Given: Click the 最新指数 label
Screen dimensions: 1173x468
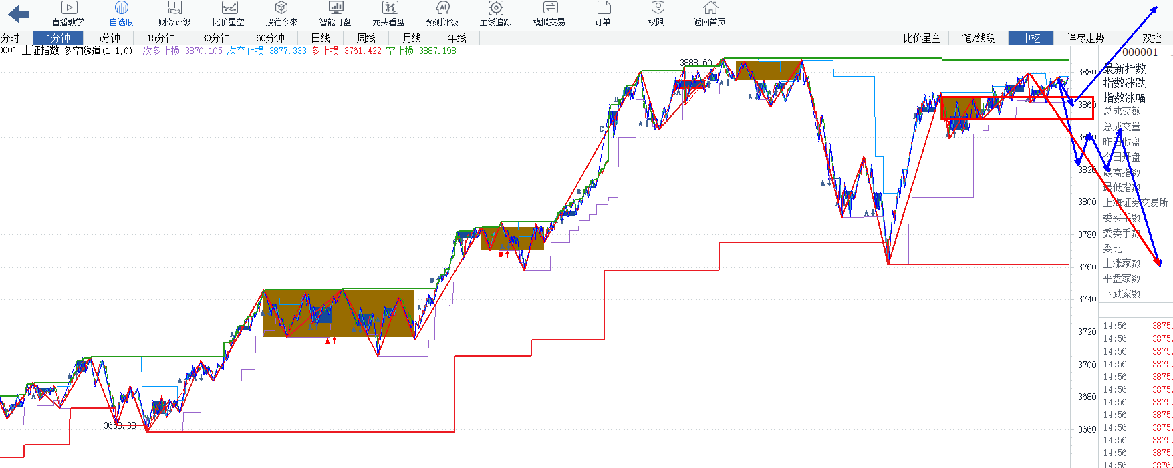Looking at the screenshot, I should 1124,69.
